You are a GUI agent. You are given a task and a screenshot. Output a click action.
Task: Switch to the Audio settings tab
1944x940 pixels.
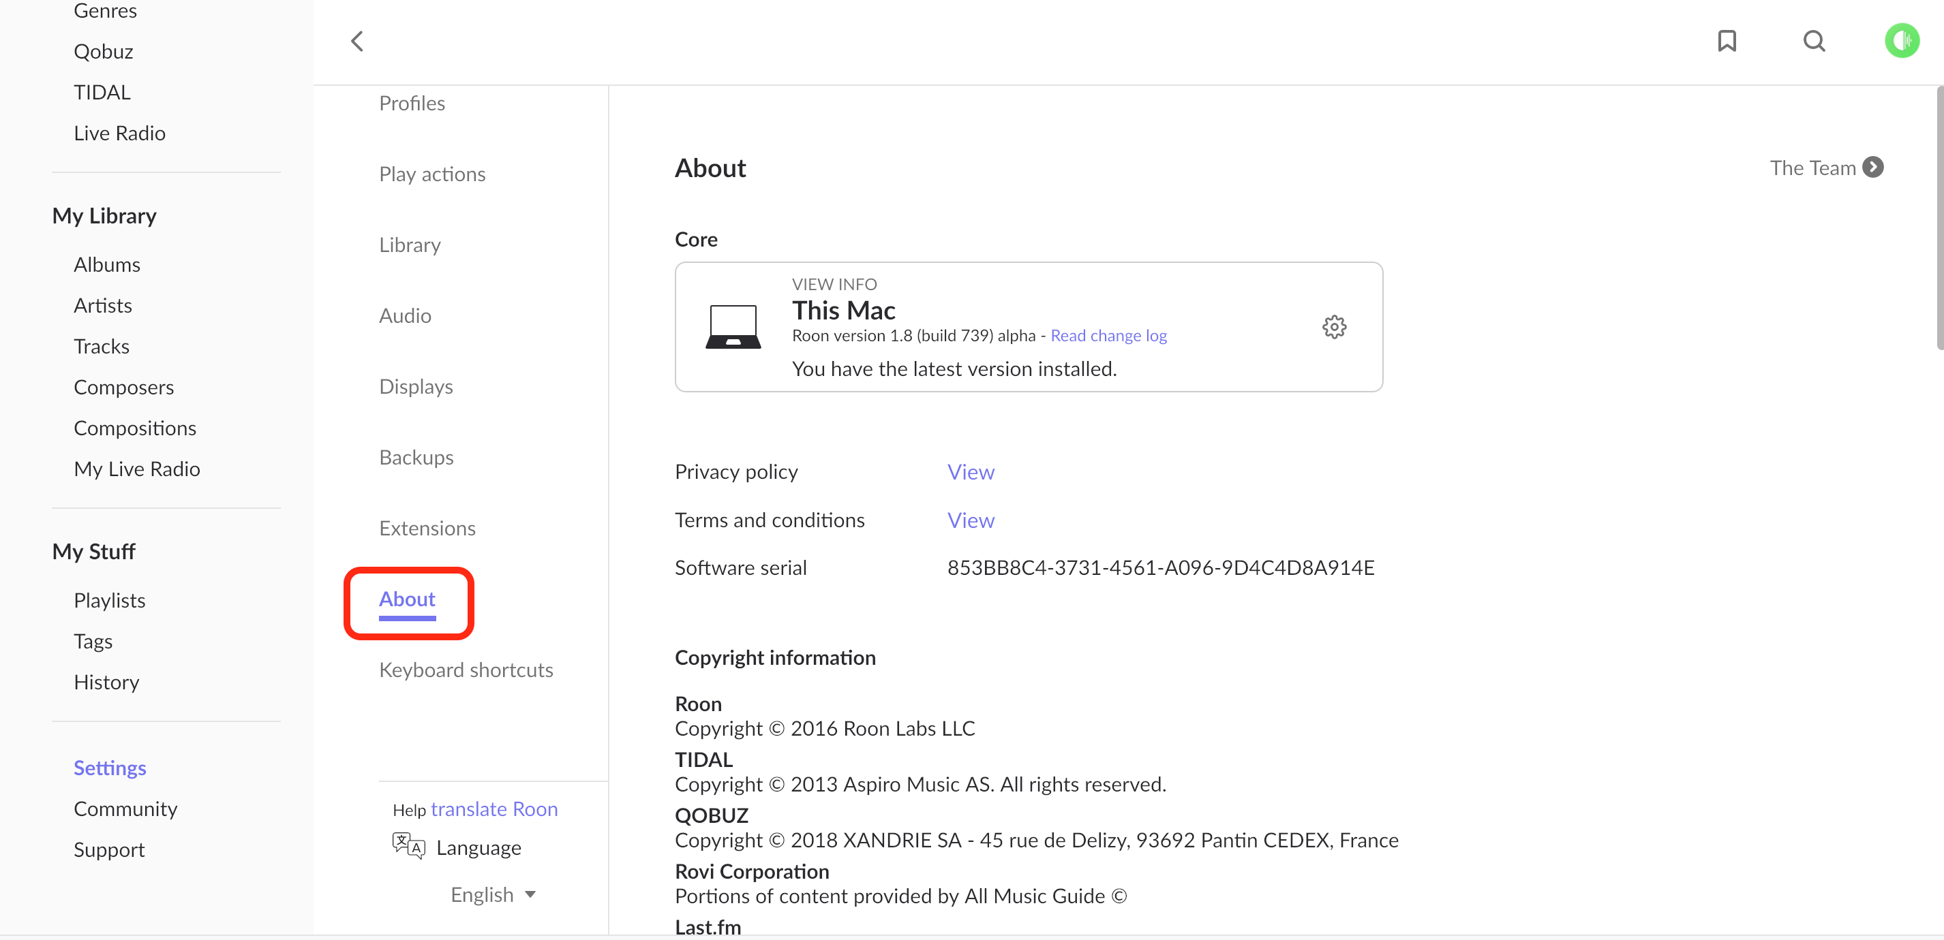click(406, 315)
